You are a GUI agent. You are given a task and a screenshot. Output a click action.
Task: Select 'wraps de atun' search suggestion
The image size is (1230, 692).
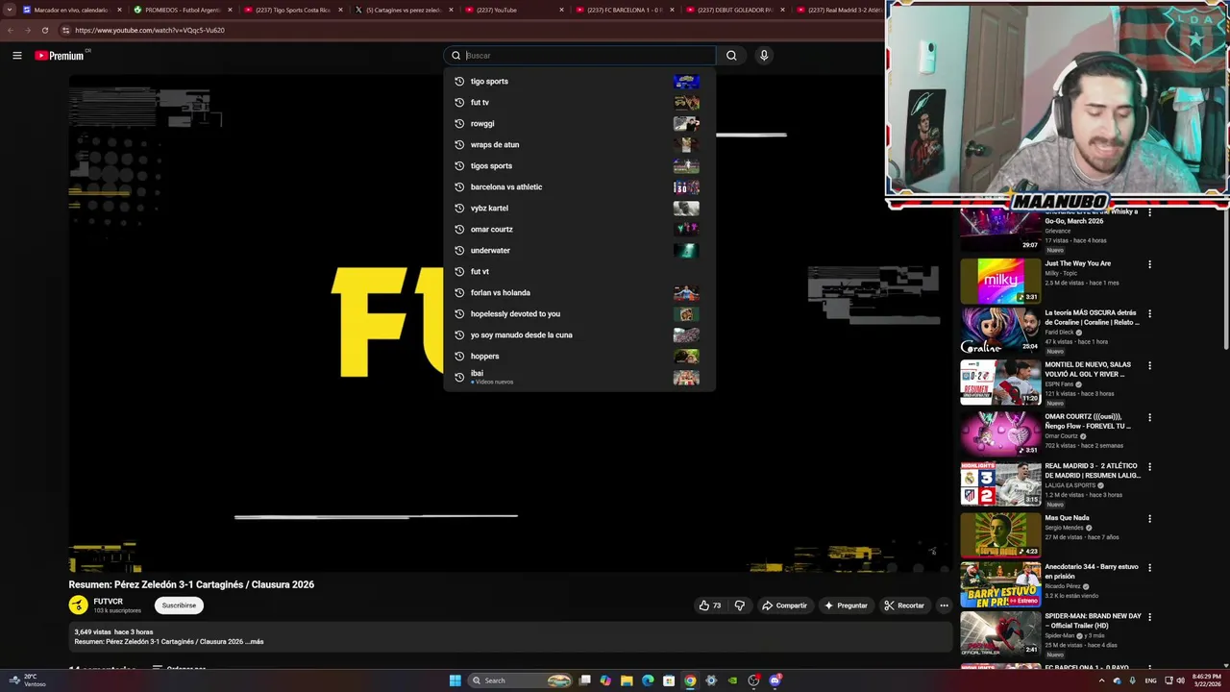(578, 145)
